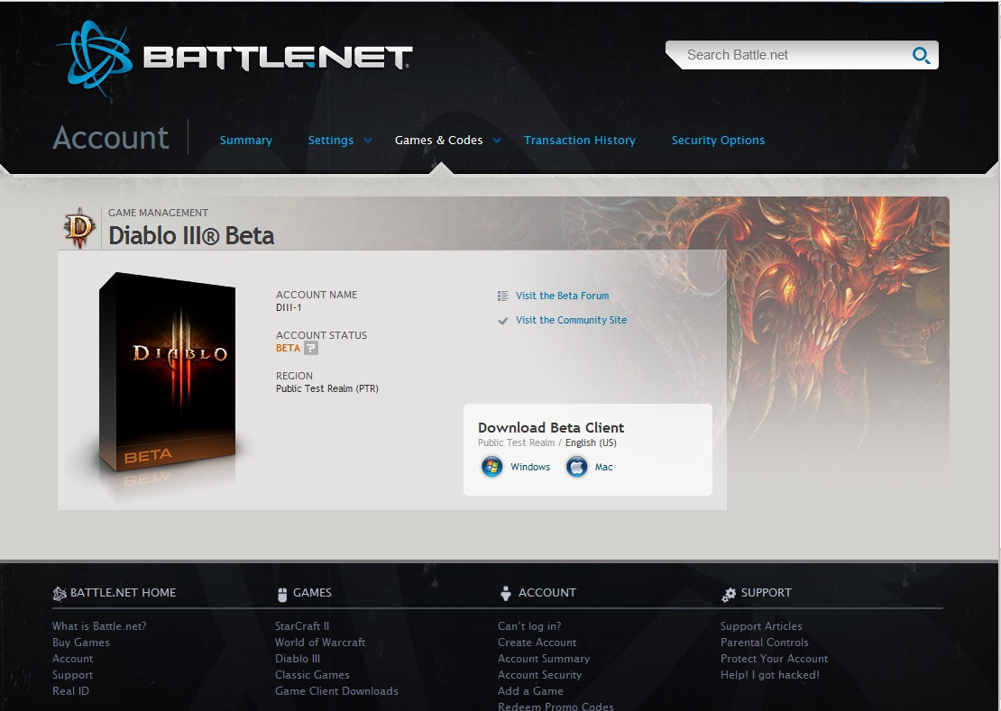1001x711 pixels.
Task: Open the Account Summary footer link
Action: pyautogui.click(x=544, y=659)
